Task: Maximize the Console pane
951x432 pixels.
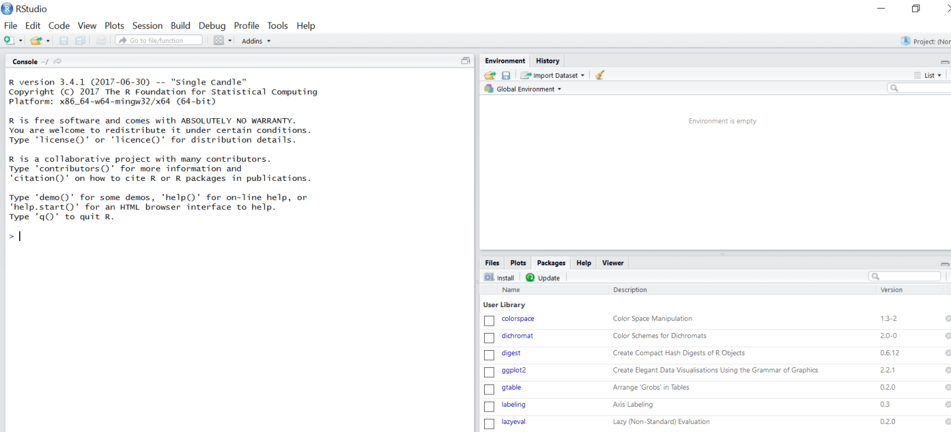Action: [466, 61]
